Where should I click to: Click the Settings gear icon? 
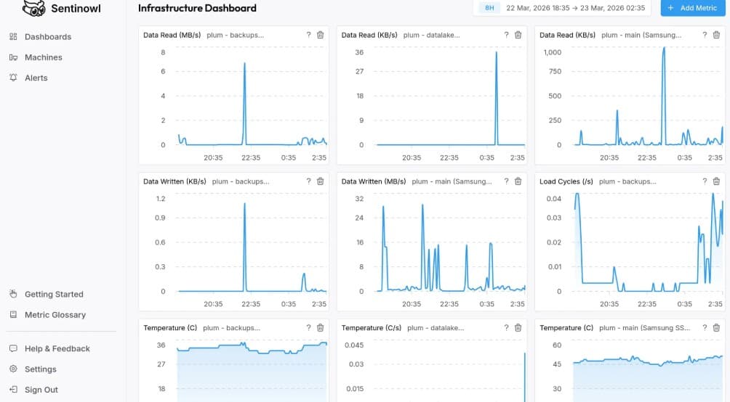tap(13, 369)
